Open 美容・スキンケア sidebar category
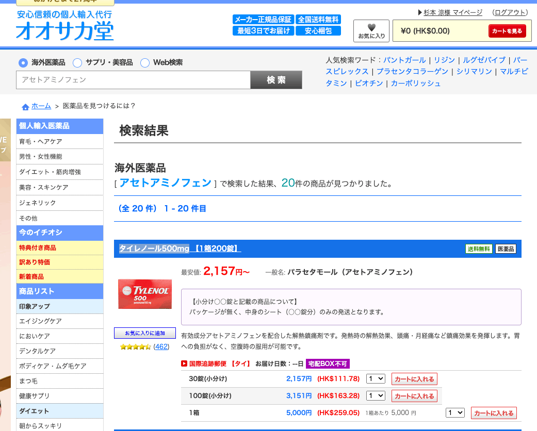This screenshot has height=431, width=537. point(60,188)
